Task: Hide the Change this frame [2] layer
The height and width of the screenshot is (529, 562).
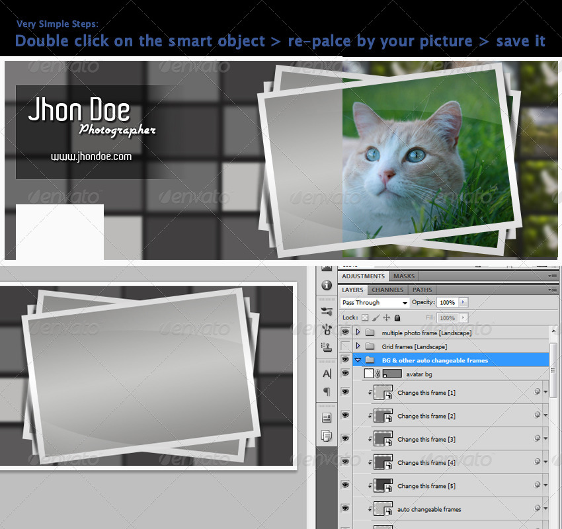Action: tap(345, 415)
